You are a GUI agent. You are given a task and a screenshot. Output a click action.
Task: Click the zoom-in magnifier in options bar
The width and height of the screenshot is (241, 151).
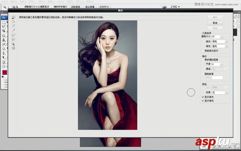coord(14,7)
